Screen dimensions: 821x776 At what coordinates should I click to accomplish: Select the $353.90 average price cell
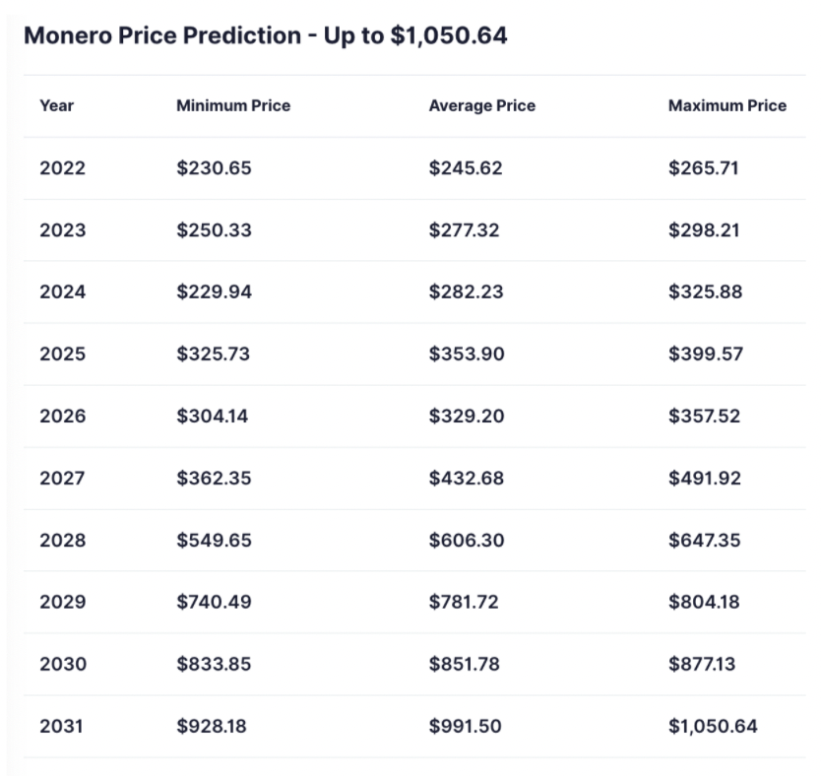pyautogui.click(x=467, y=355)
